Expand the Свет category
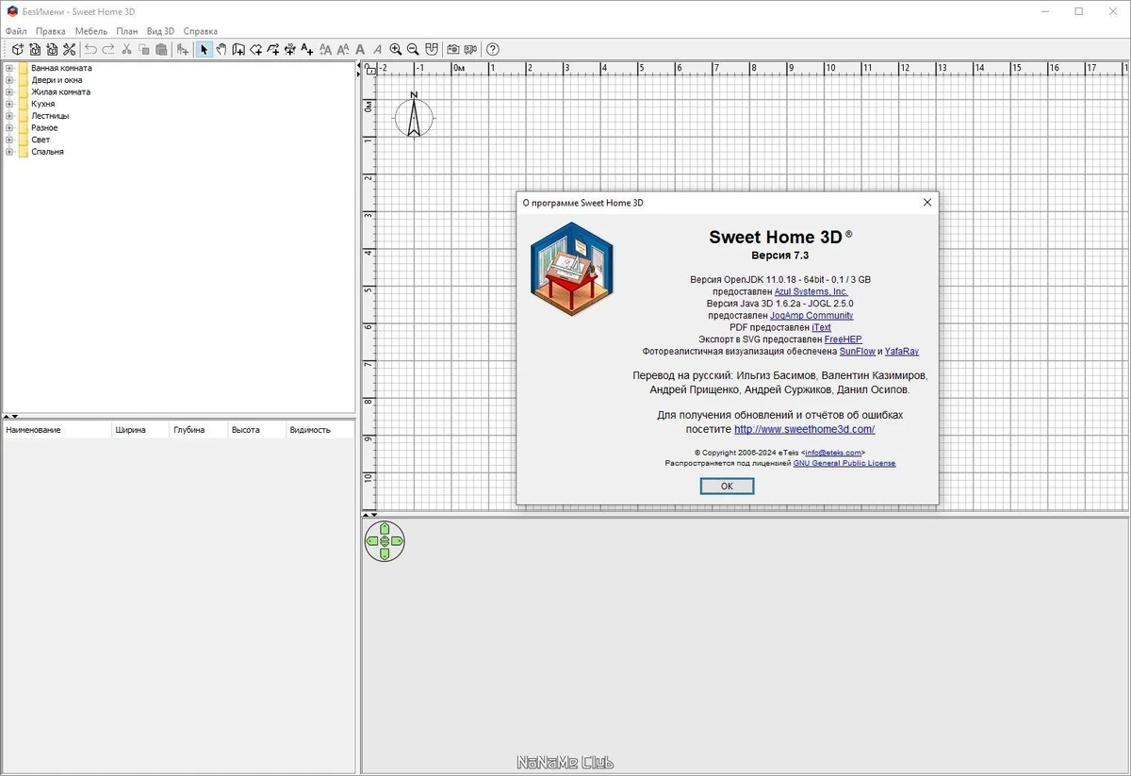Viewport: 1131px width, 776px height. point(9,140)
